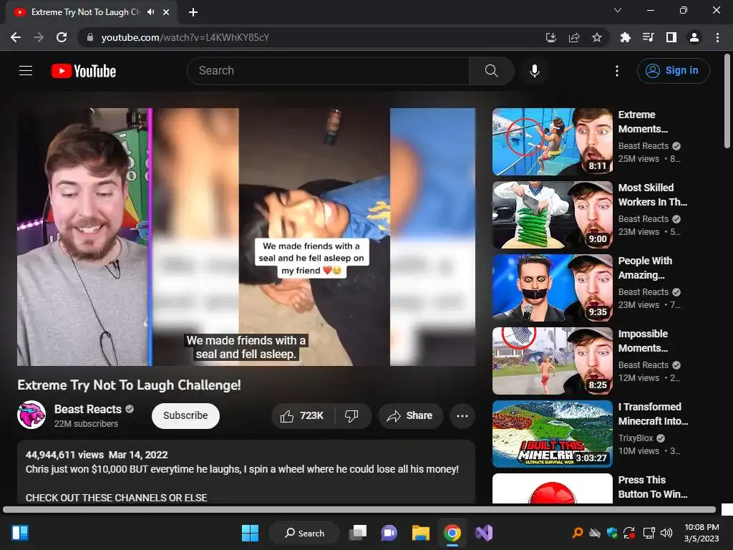This screenshot has width=733, height=550.
Task: Open the taskbar Chat app
Action: click(389, 533)
